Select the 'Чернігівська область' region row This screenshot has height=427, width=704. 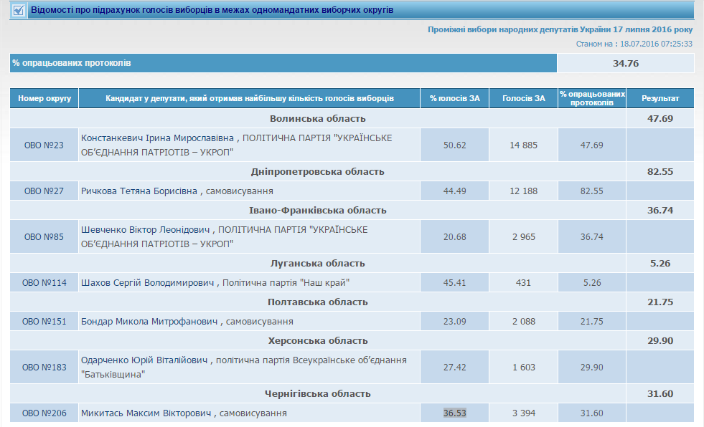pos(318,394)
